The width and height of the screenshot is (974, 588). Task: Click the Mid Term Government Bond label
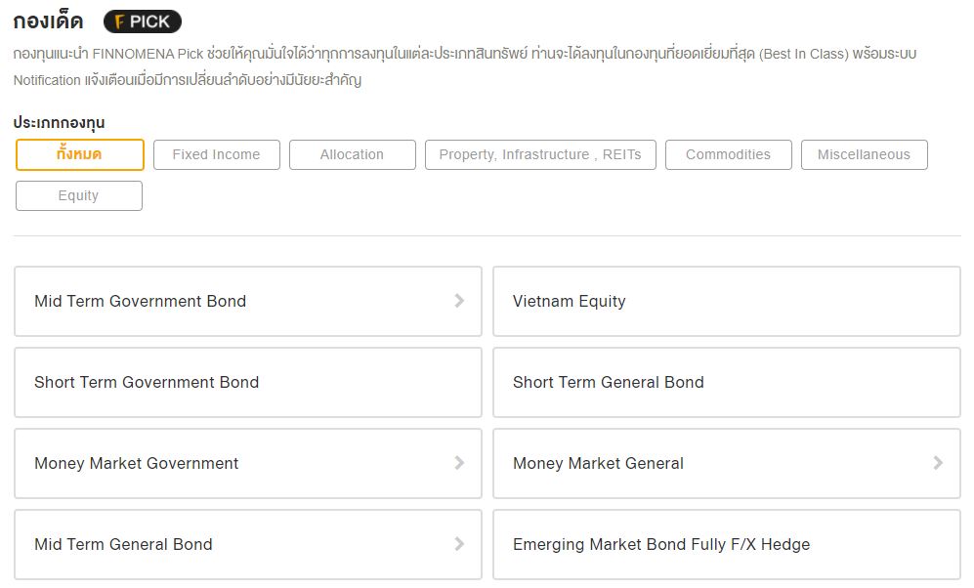tap(140, 301)
